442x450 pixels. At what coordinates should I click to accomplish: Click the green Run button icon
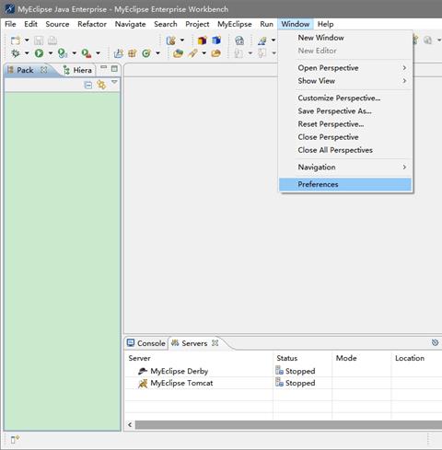point(39,53)
